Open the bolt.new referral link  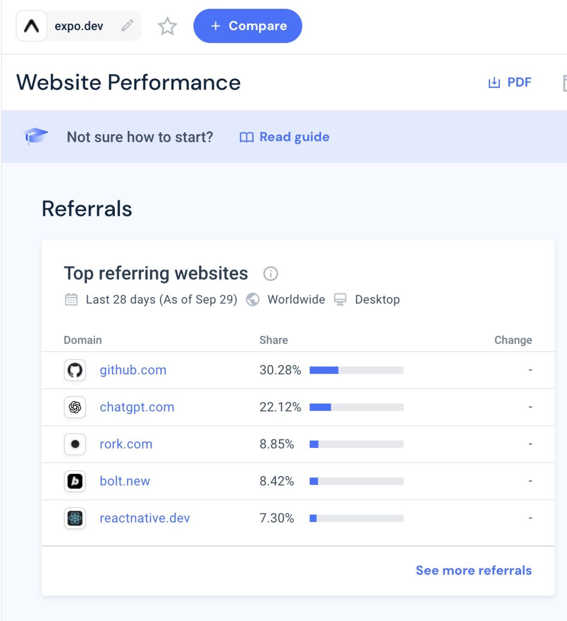click(125, 481)
